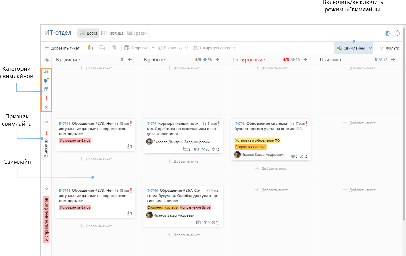Select swimlanes by tag icon
Image resolution: width=406 pixels, height=256 pixels.
[x=46, y=80]
